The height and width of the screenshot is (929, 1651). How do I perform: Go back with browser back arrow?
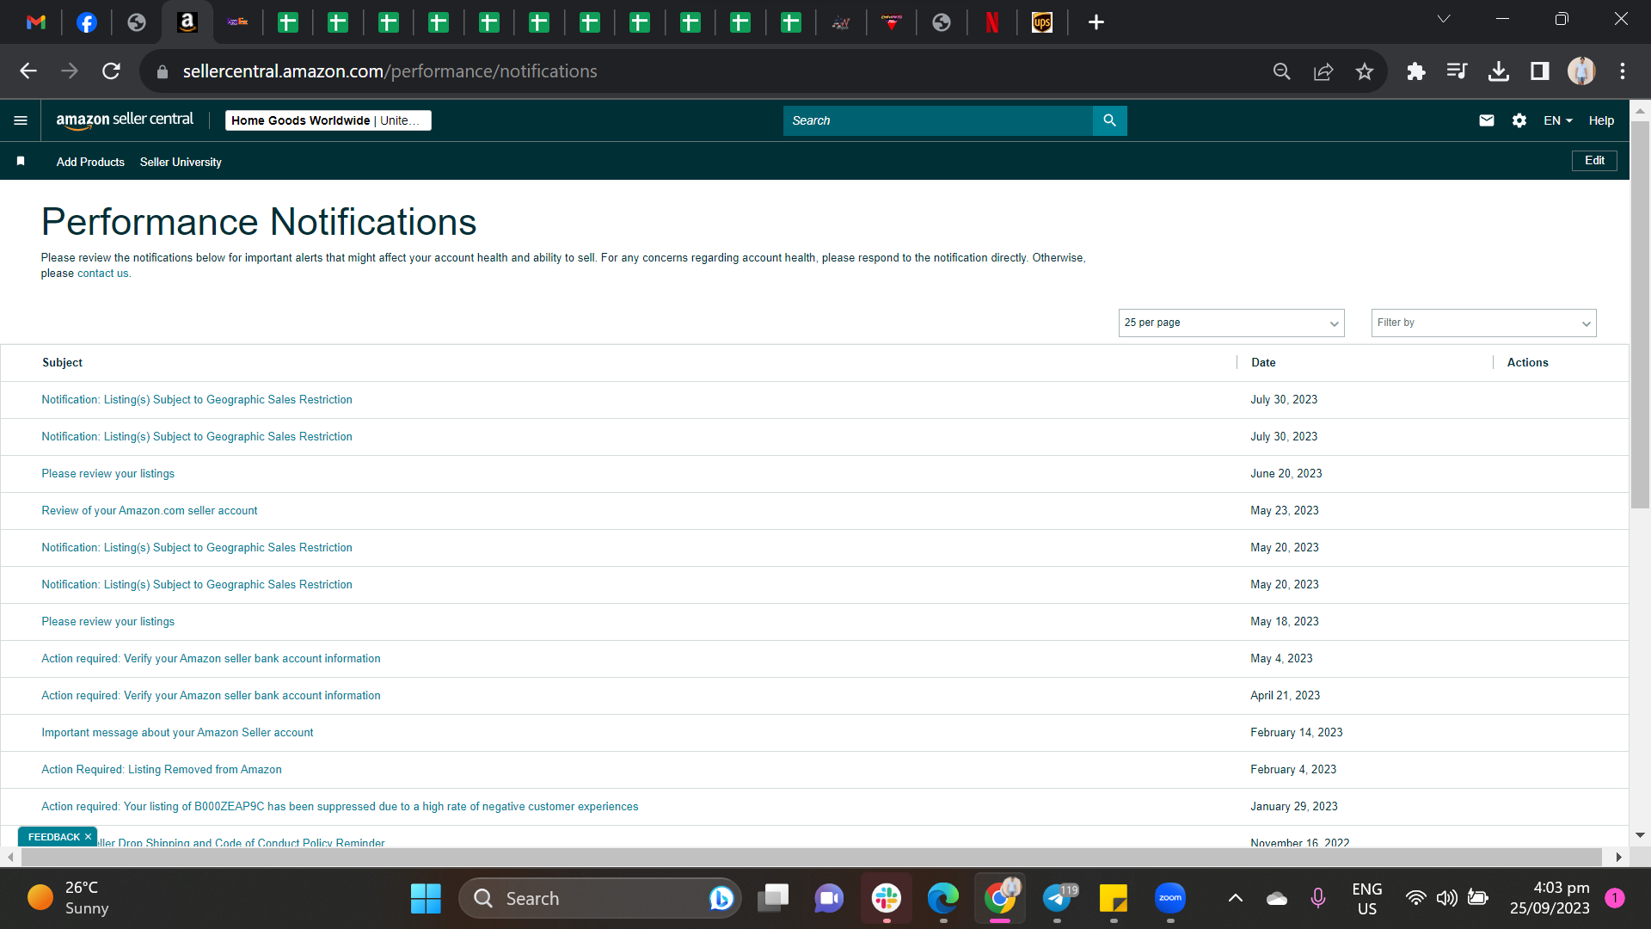28,71
